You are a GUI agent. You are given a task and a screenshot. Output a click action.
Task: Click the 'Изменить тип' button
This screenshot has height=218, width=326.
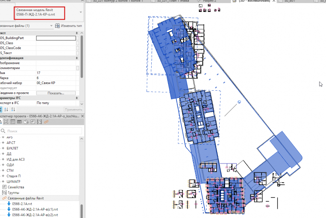tap(68, 26)
